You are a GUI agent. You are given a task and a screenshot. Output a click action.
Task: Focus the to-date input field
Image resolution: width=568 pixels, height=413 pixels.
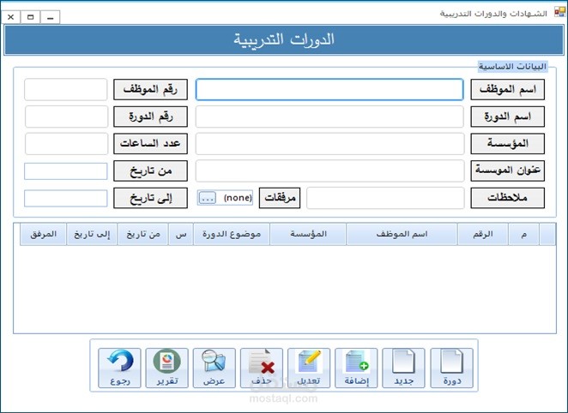66,198
